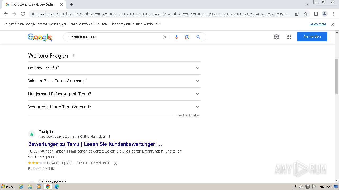Select the kr/thtk.temu.com Google Suche tab

pyautogui.click(x=34, y=4)
